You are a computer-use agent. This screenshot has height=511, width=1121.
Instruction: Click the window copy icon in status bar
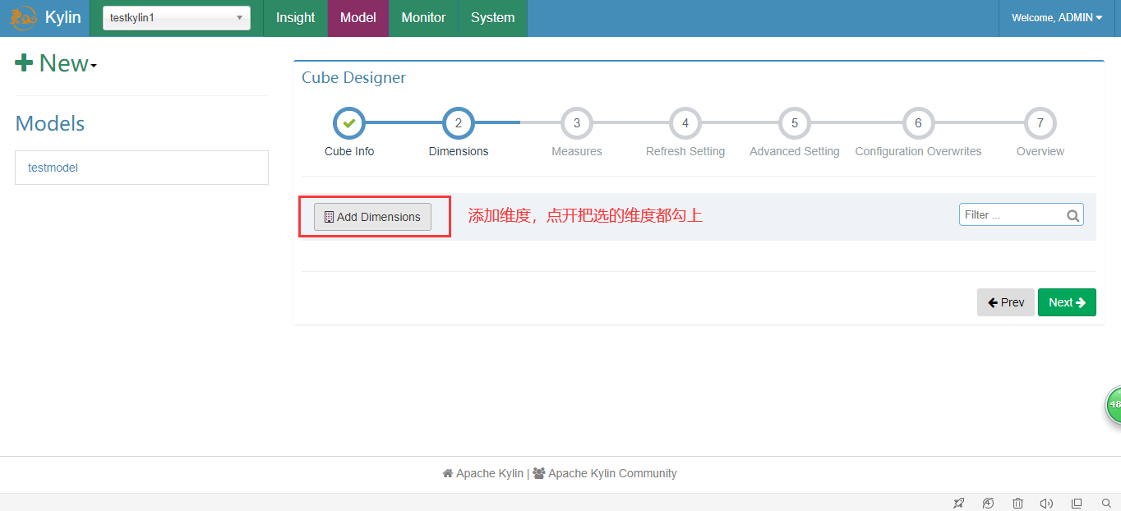(1077, 503)
